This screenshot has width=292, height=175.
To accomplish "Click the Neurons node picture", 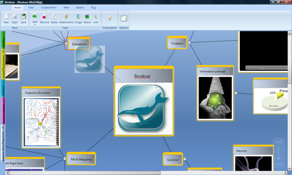I will click(x=253, y=163).
